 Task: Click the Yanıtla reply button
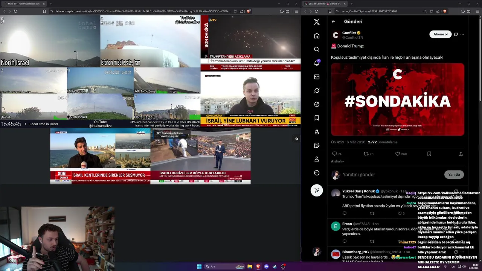(454, 174)
